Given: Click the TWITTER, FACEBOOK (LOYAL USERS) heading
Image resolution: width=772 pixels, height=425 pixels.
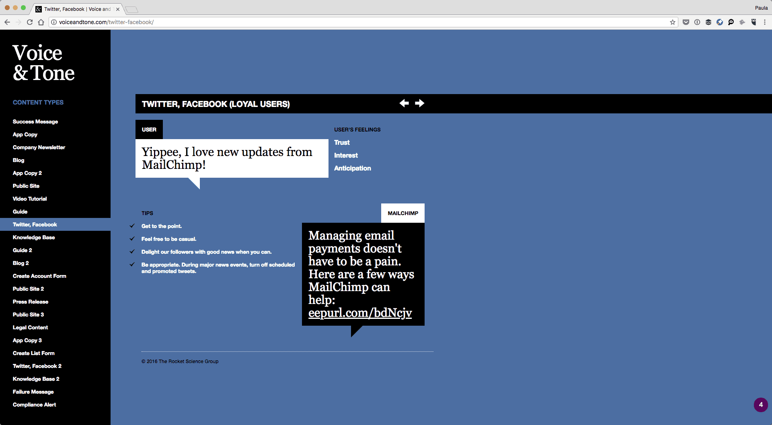Looking at the screenshot, I should pyautogui.click(x=216, y=104).
